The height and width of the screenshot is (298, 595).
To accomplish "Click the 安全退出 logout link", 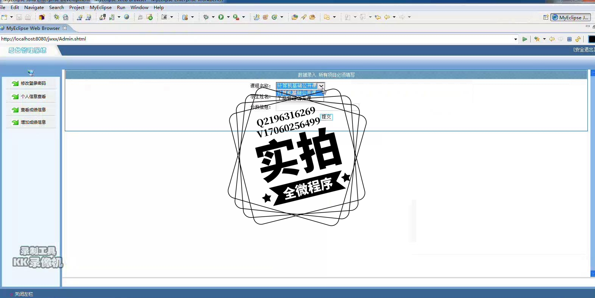I will tap(584, 50).
